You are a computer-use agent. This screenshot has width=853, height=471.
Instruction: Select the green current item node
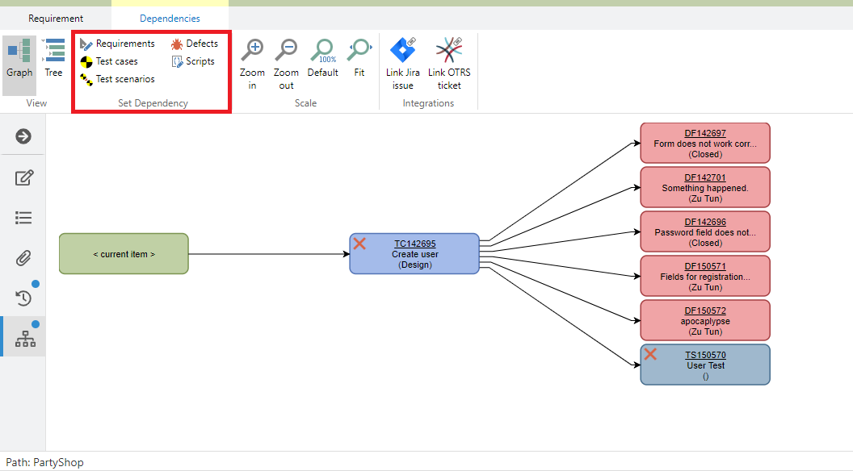pyautogui.click(x=124, y=254)
